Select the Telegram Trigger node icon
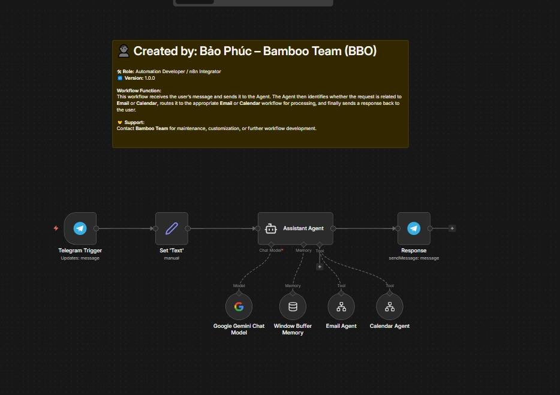Viewport: 560px width, 395px height. point(80,228)
